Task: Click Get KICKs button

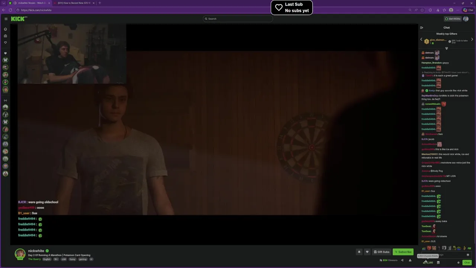Action: (x=453, y=19)
